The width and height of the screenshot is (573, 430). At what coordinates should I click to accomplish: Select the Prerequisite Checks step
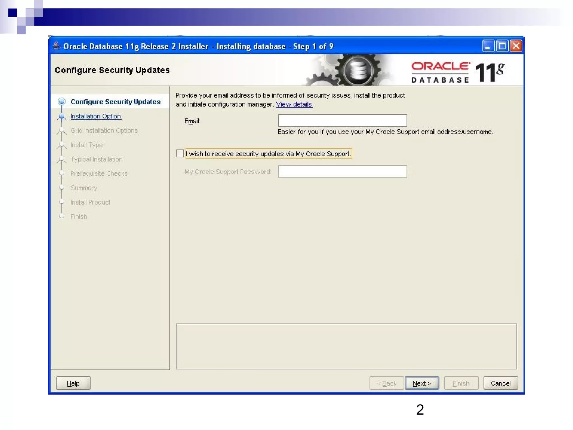pyautogui.click(x=99, y=174)
